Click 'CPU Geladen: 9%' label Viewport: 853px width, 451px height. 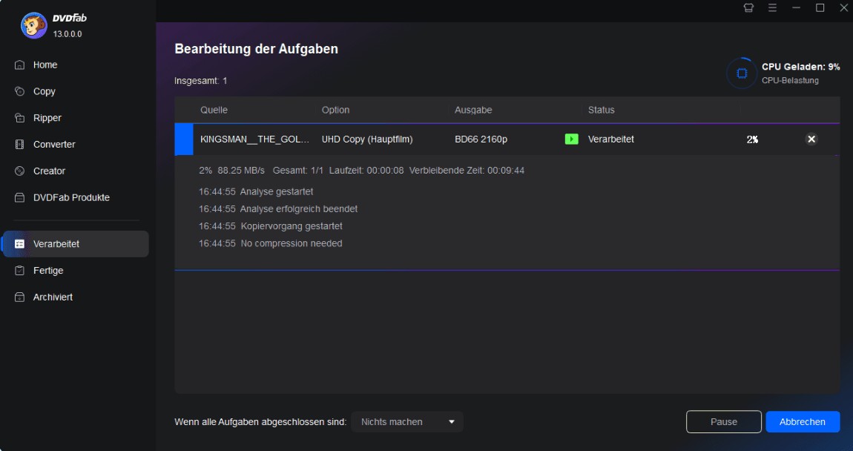[x=801, y=67]
